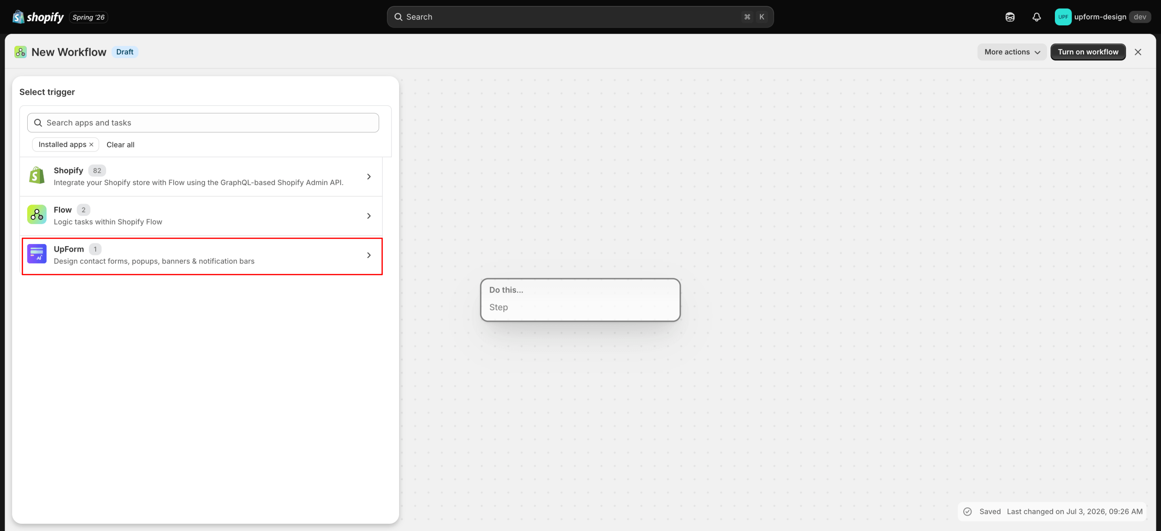1161x531 pixels.
Task: Click Turn on workflow button
Action: pyautogui.click(x=1088, y=52)
